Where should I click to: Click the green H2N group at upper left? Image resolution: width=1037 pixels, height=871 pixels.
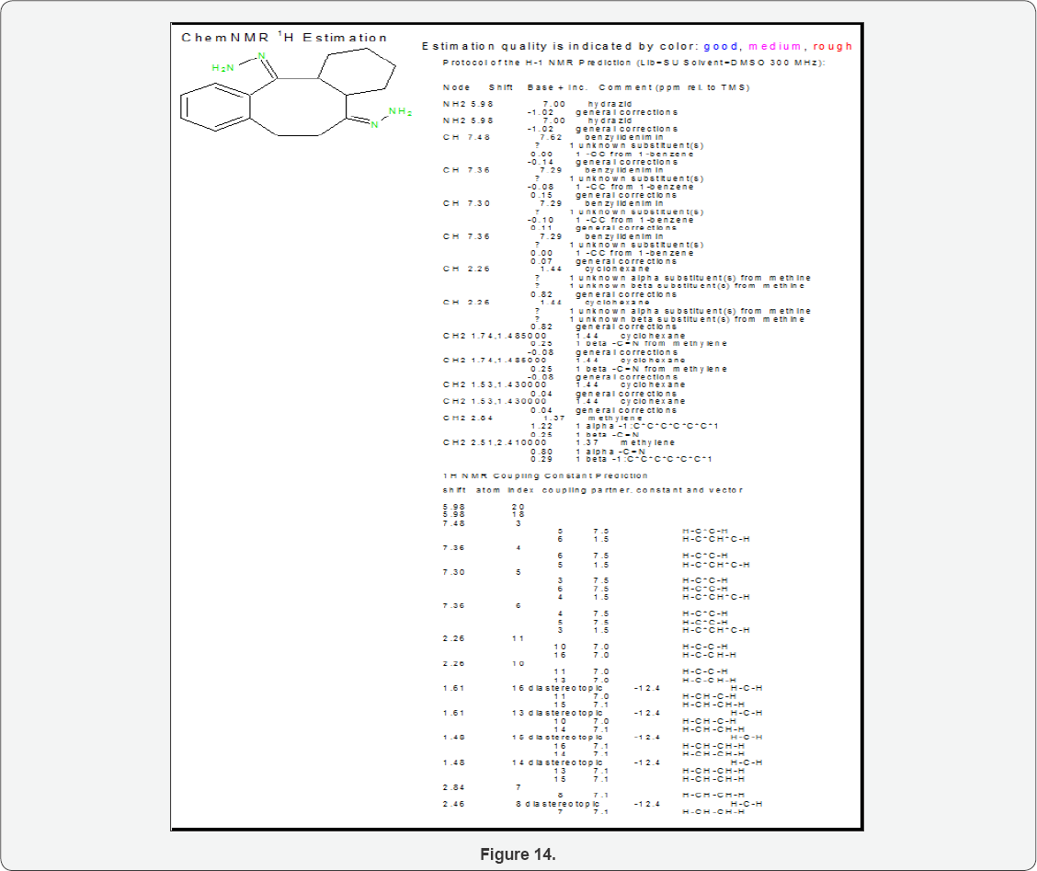[x=223, y=68]
